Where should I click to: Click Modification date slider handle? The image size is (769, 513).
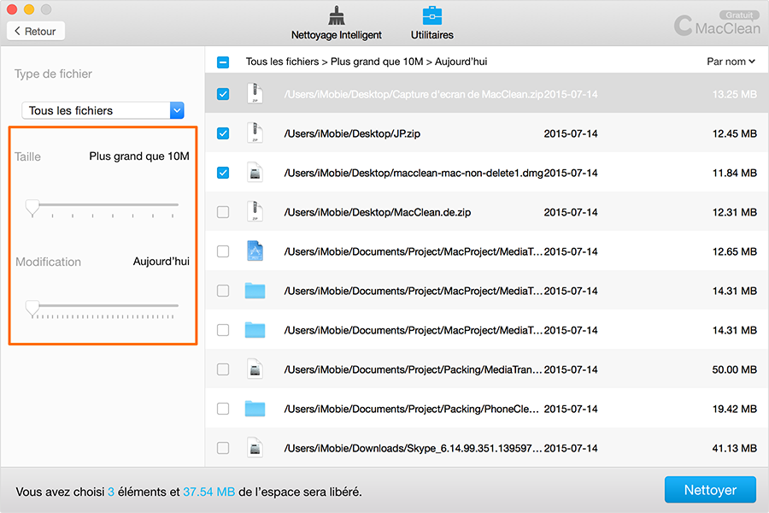32,309
